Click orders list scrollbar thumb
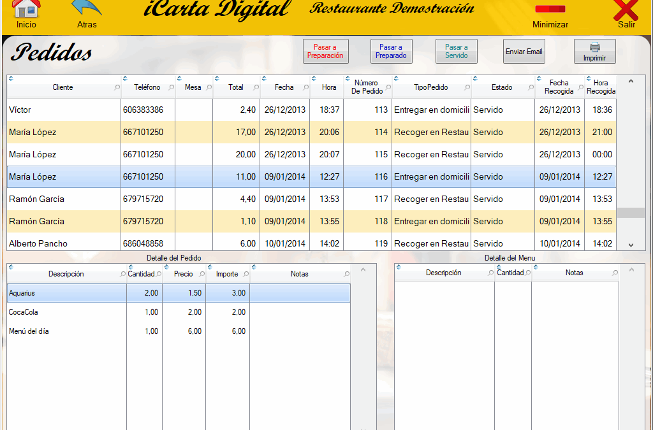This screenshot has height=430, width=653. [x=631, y=213]
